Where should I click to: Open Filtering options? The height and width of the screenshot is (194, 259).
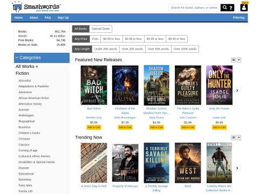click(x=238, y=18)
